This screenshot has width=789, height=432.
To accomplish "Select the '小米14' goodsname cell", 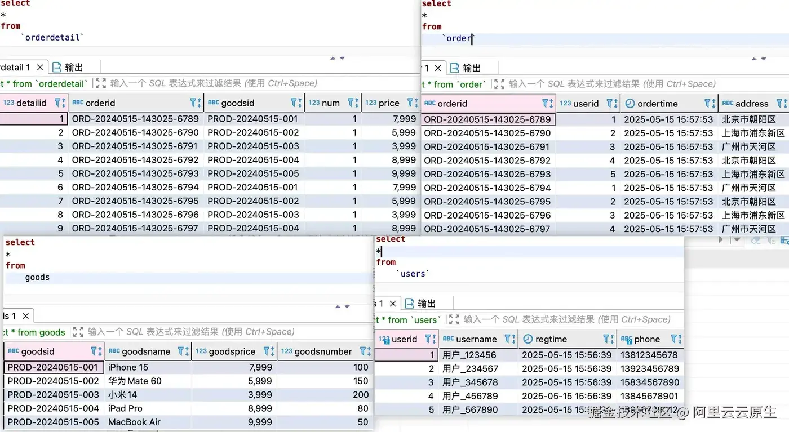I will coord(148,394).
